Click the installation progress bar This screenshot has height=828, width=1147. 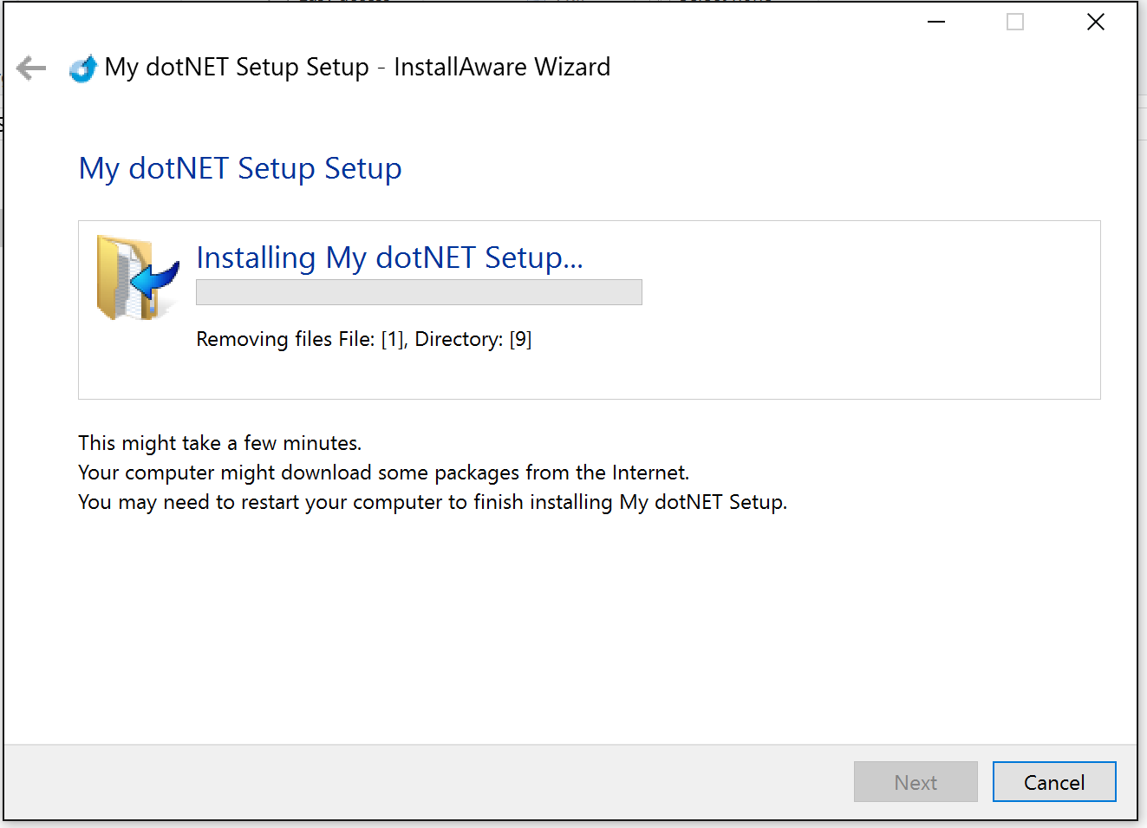coord(419,292)
